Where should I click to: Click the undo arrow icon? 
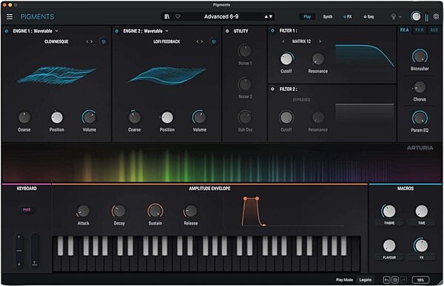click(386, 280)
